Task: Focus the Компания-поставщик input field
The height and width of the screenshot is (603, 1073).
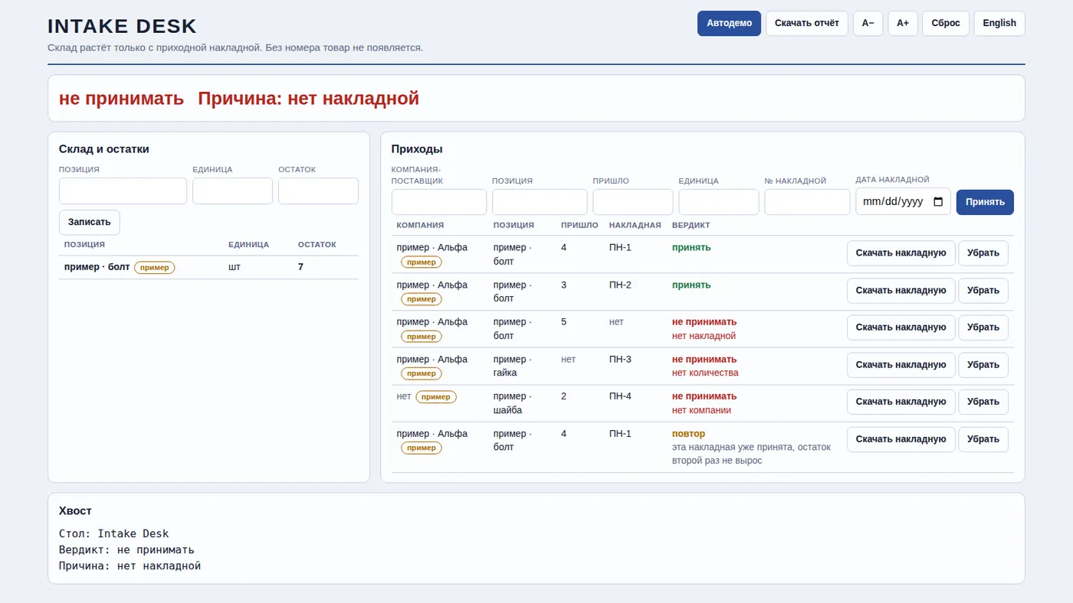Action: click(439, 202)
